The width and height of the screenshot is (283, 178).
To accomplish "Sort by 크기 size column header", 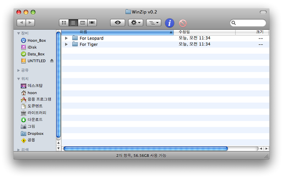I will 252,32.
